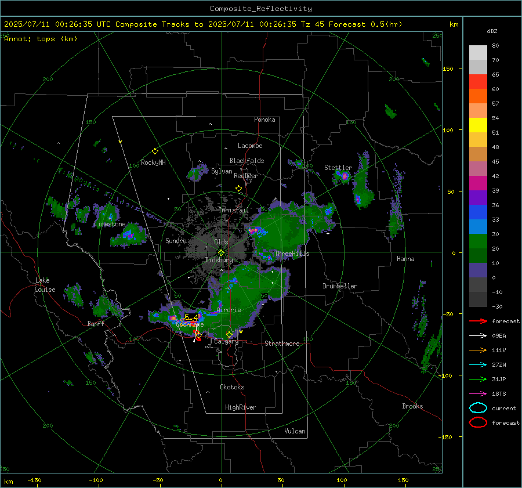Click the -150 tick on bottom axis
This screenshot has width=522, height=488.
34,480
